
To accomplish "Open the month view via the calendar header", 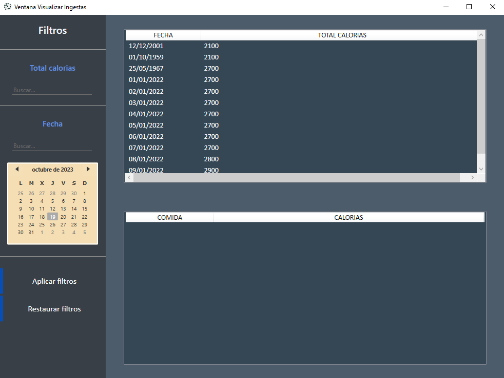I will pos(52,169).
